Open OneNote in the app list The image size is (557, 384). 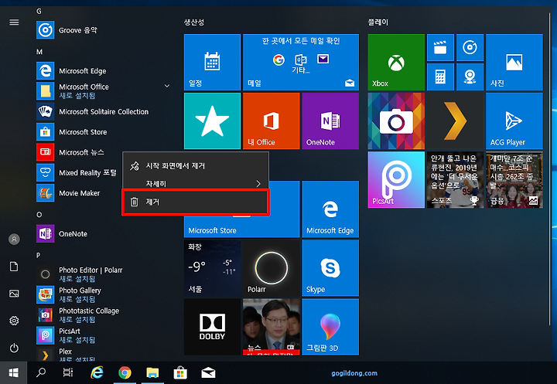pos(103,233)
